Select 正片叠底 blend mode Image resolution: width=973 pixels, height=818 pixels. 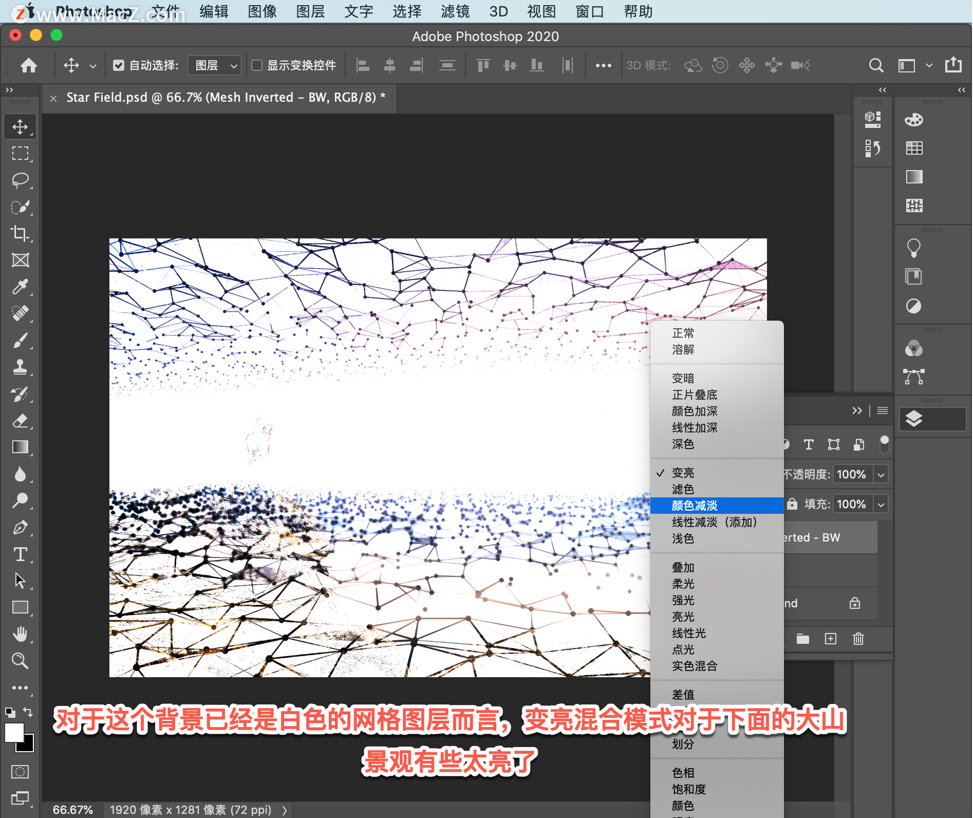pyautogui.click(x=695, y=395)
